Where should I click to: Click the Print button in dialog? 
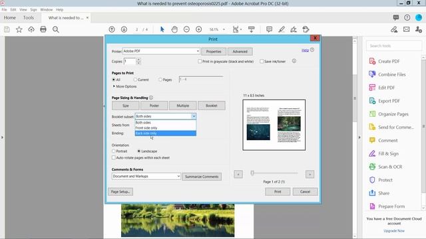pyautogui.click(x=278, y=192)
